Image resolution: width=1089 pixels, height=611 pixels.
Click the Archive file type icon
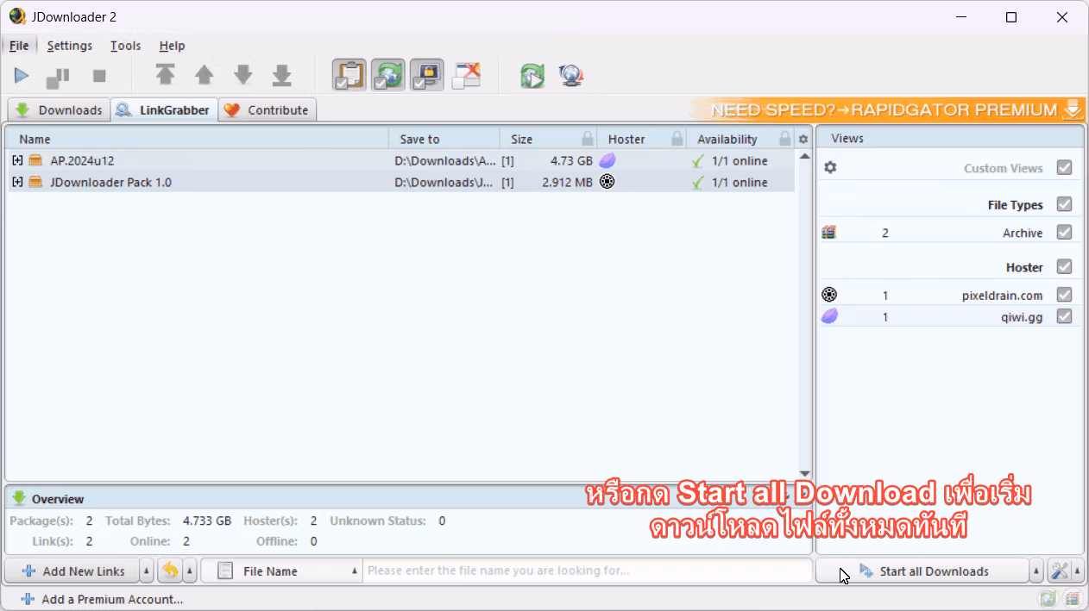pyautogui.click(x=829, y=232)
